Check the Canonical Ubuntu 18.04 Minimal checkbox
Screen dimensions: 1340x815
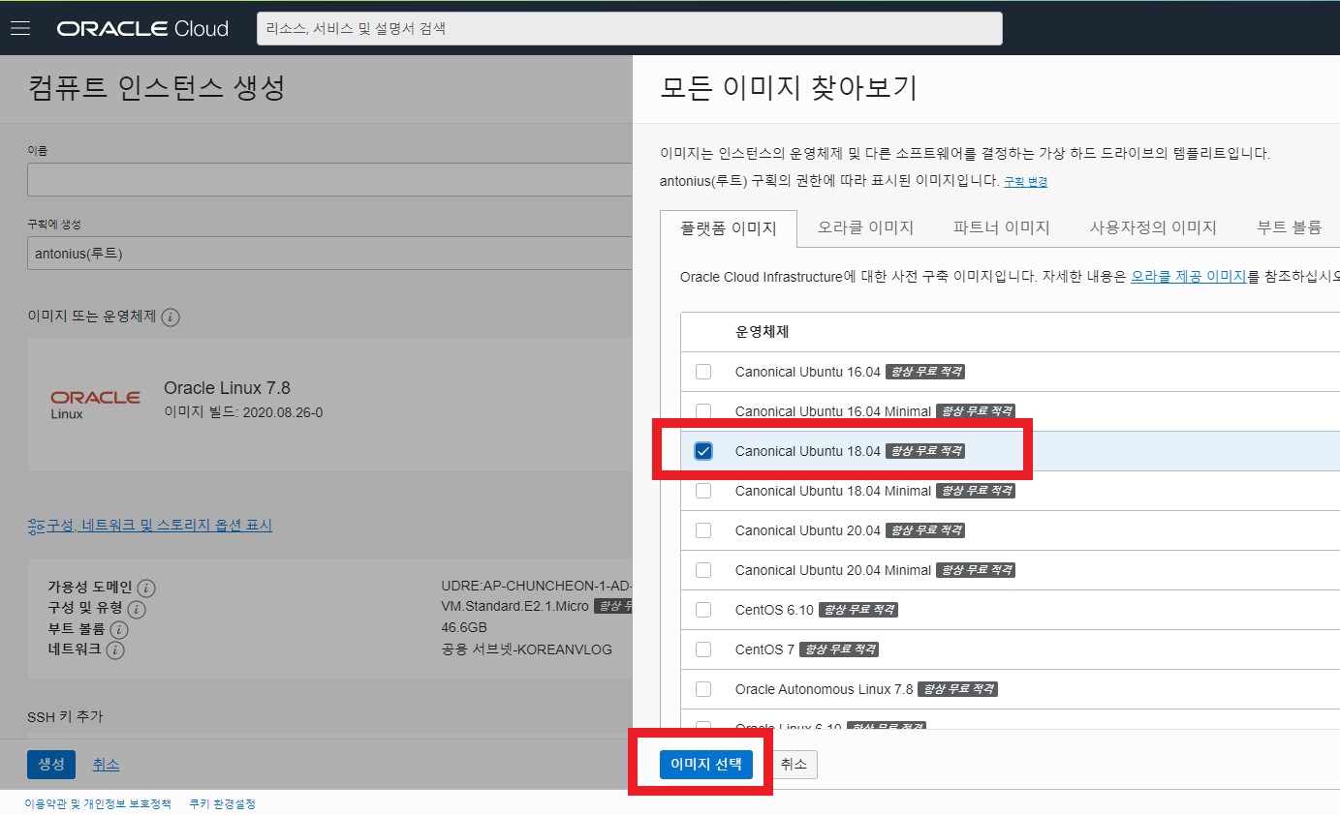(x=703, y=491)
